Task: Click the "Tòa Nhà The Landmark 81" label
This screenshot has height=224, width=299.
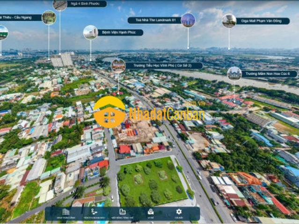Action: (x=154, y=20)
